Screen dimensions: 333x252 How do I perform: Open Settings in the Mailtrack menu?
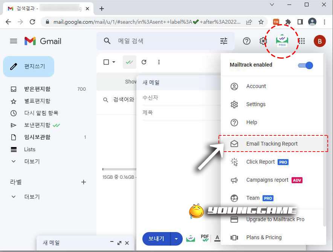(x=272, y=104)
